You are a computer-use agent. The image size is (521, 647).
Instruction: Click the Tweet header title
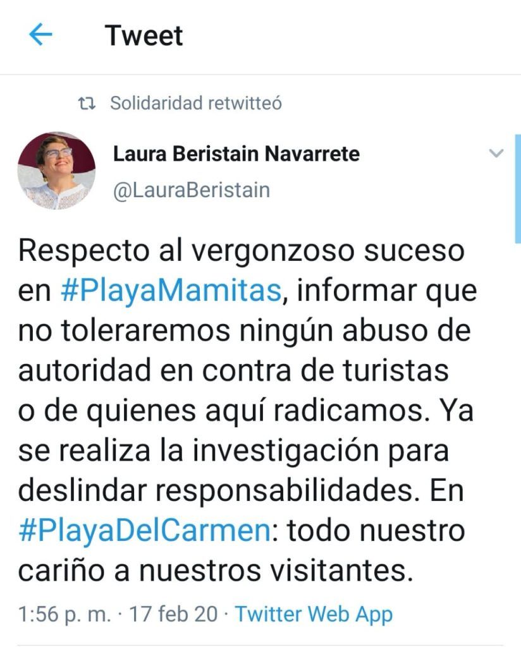coord(144,35)
